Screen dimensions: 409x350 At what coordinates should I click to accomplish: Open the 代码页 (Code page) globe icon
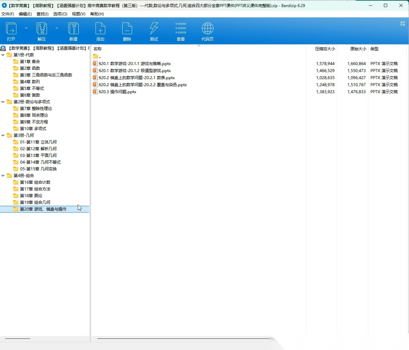pyautogui.click(x=208, y=29)
